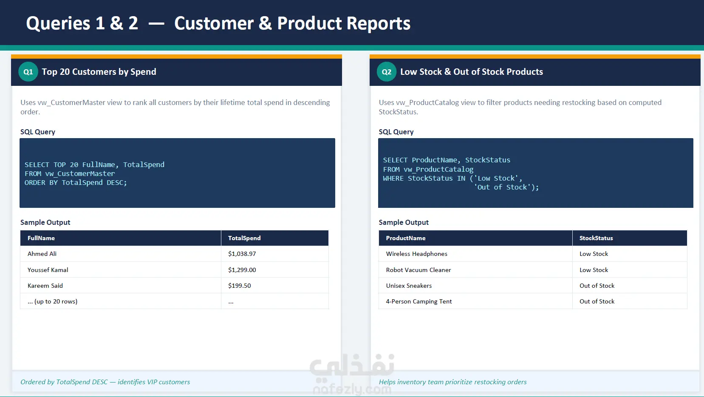Viewport: 704px width, 397px height.
Task: Click the description mentioning vw_CustomerMaster view
Action: tap(175, 107)
